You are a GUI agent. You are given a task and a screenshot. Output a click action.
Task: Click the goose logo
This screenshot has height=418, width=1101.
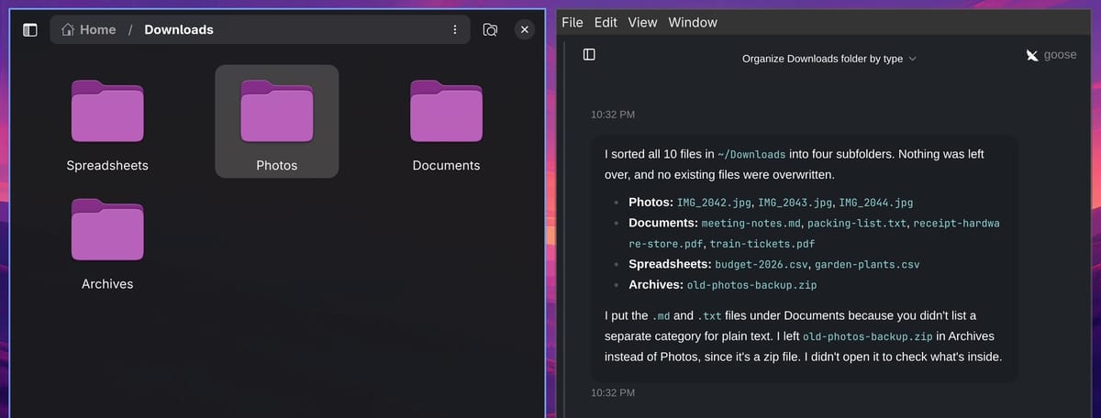[1051, 55]
